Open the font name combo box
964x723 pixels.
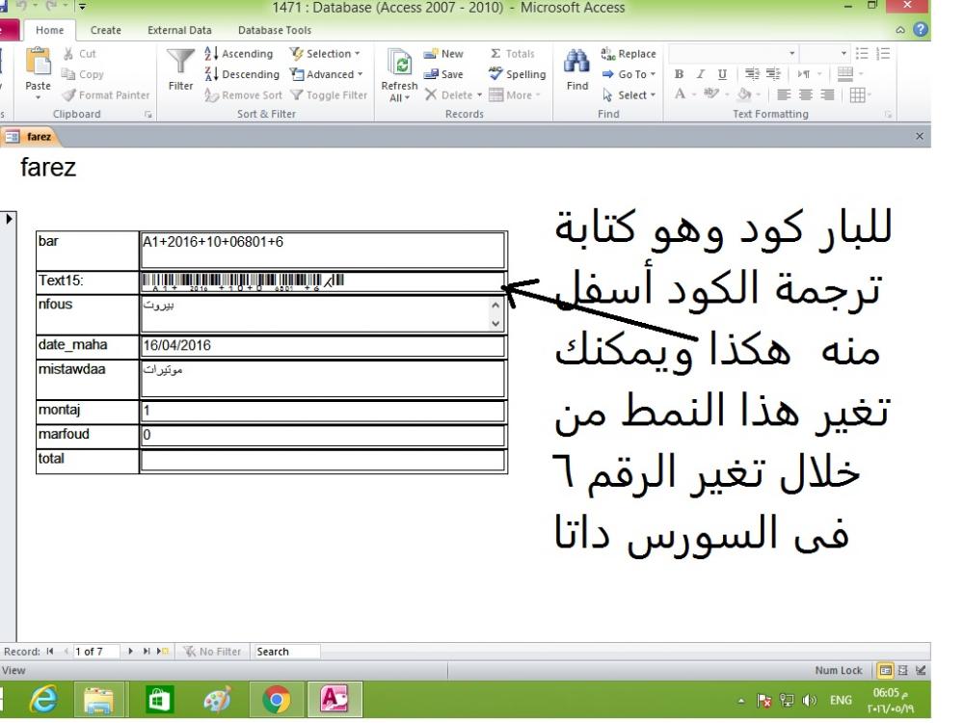pyautogui.click(x=733, y=53)
